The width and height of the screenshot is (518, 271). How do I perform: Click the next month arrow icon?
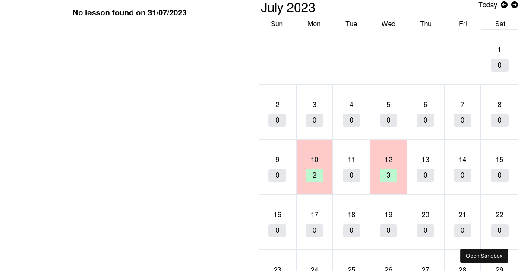(x=515, y=5)
